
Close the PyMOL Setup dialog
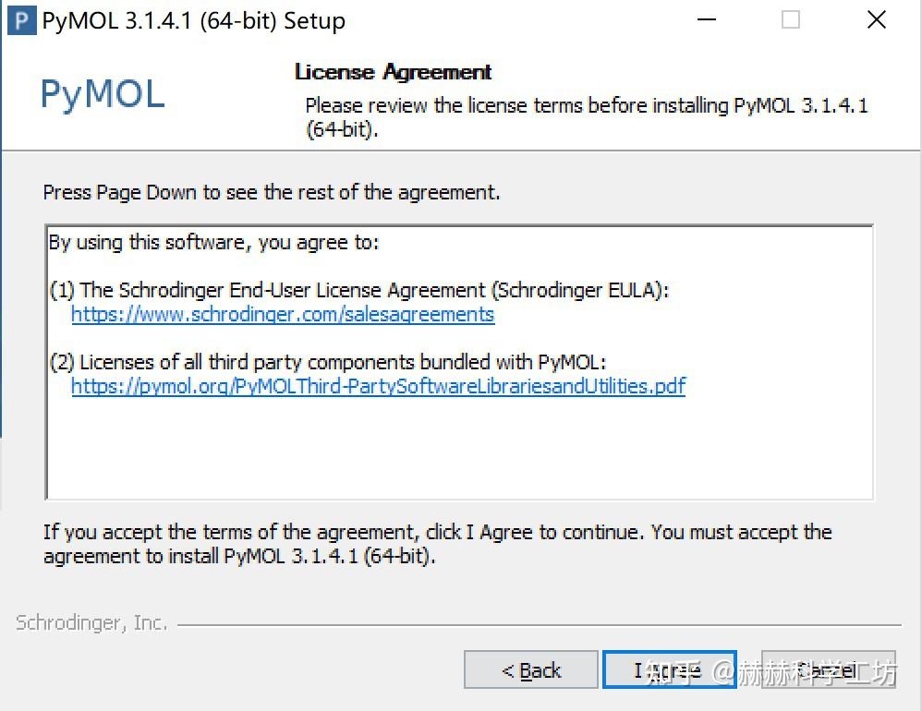click(x=876, y=20)
